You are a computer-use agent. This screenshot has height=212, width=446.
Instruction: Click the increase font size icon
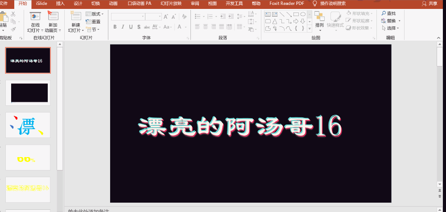point(166,17)
